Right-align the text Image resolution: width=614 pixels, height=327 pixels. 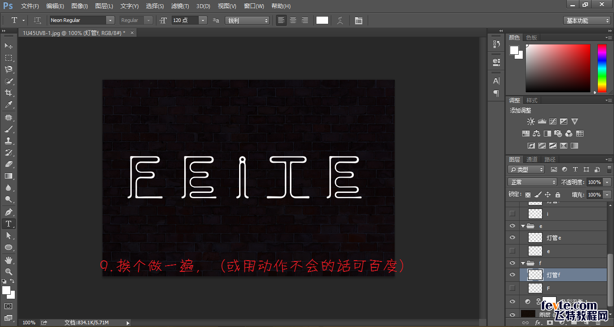pyautogui.click(x=305, y=20)
